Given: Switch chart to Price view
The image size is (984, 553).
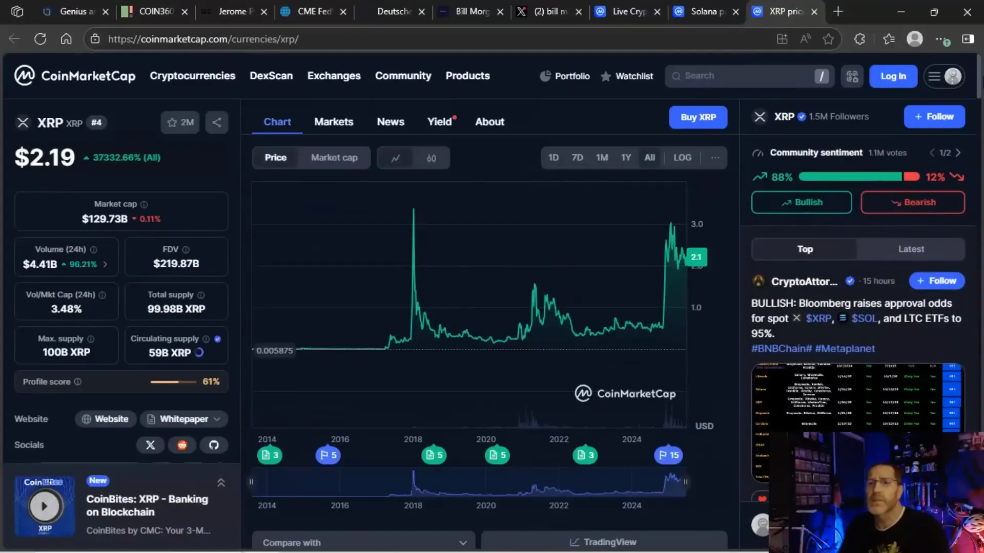Looking at the screenshot, I should click(276, 158).
